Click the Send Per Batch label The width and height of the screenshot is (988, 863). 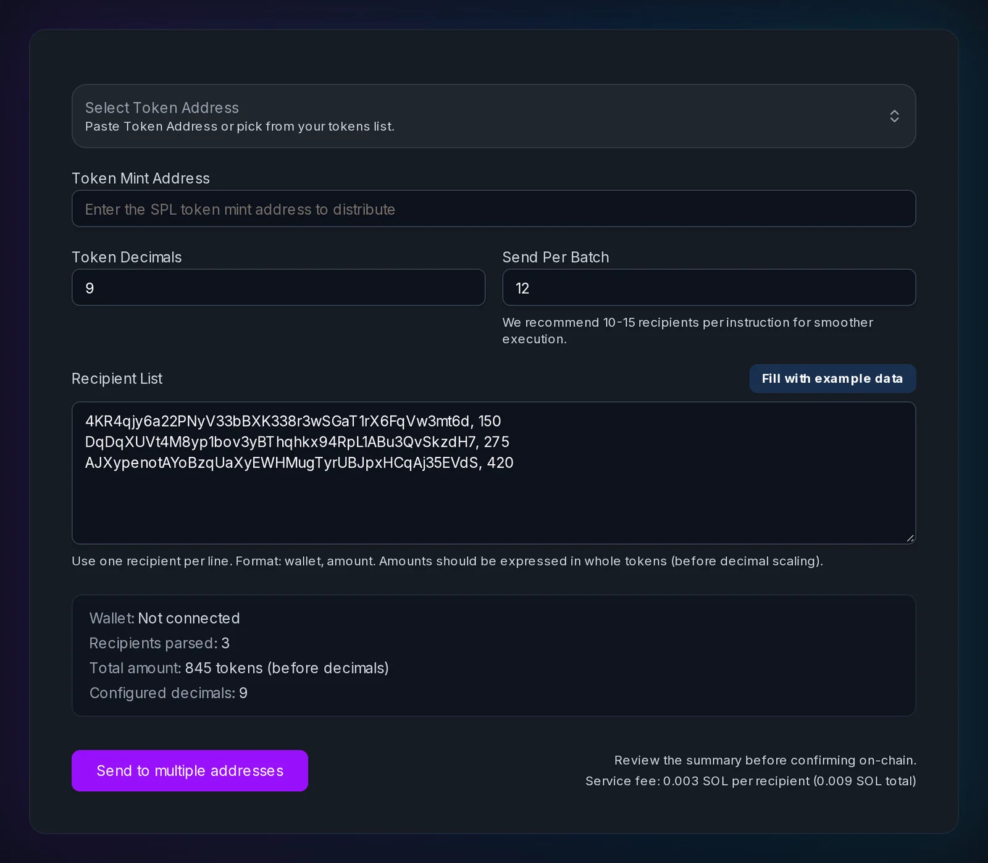(556, 257)
